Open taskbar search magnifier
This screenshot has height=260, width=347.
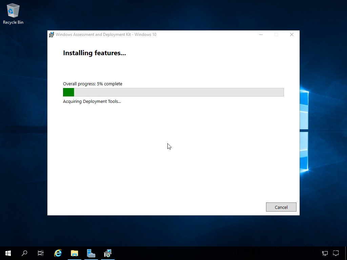[24, 253]
